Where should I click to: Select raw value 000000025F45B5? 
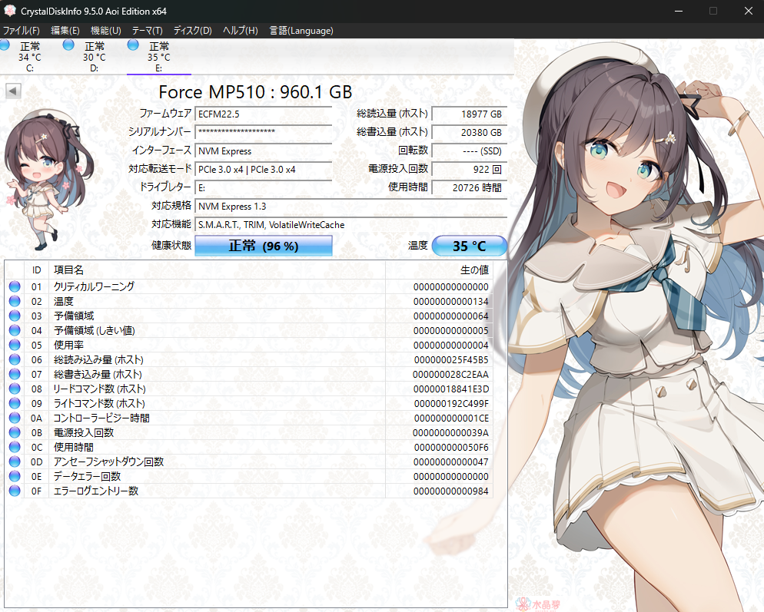(x=451, y=360)
